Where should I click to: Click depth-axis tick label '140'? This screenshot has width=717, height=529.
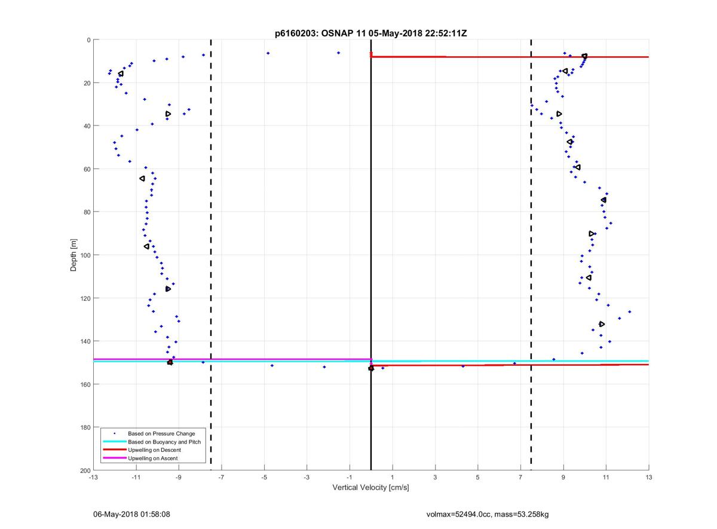[x=85, y=341]
